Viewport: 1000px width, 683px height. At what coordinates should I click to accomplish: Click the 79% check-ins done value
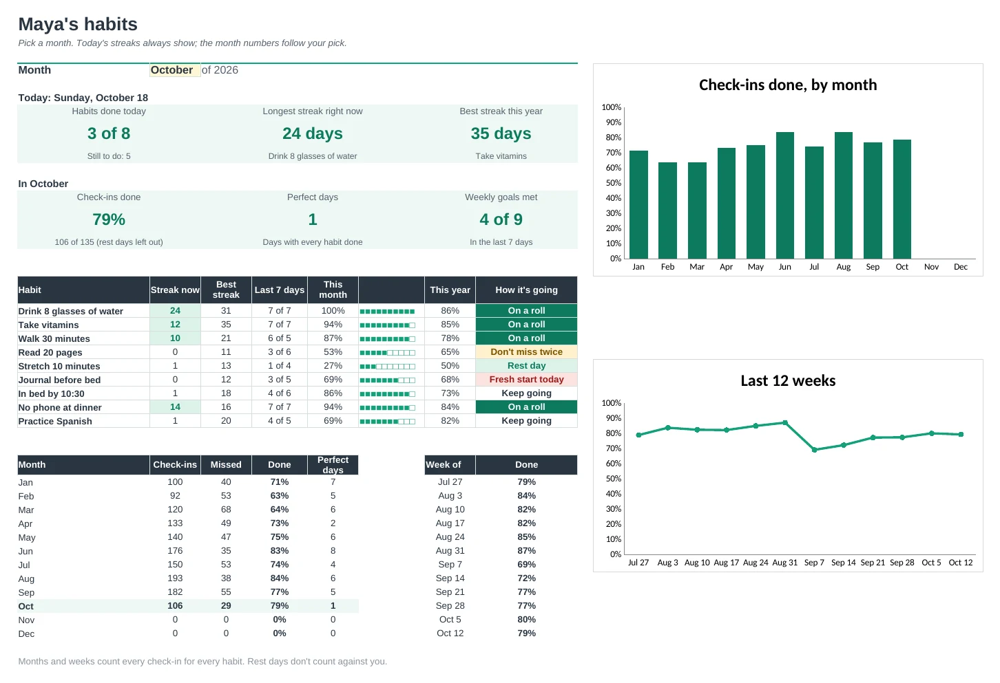(x=109, y=219)
